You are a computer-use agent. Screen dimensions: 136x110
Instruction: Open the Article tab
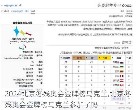(129, 11)
